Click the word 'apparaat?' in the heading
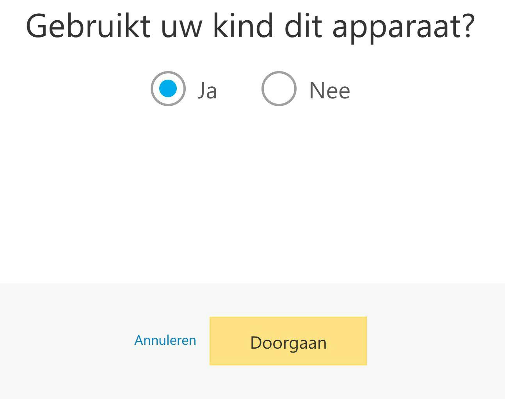The image size is (505, 399). coord(403,27)
